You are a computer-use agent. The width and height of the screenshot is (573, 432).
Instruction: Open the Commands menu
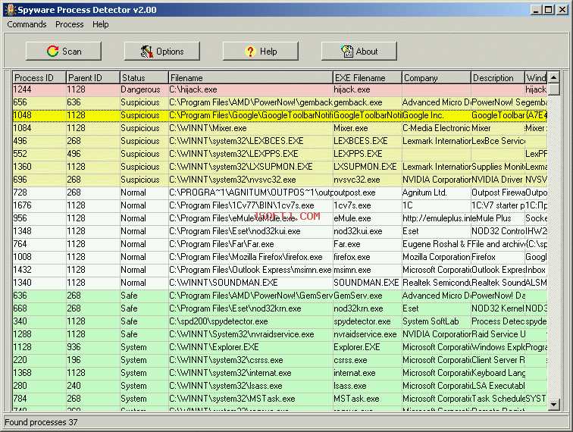pos(27,24)
